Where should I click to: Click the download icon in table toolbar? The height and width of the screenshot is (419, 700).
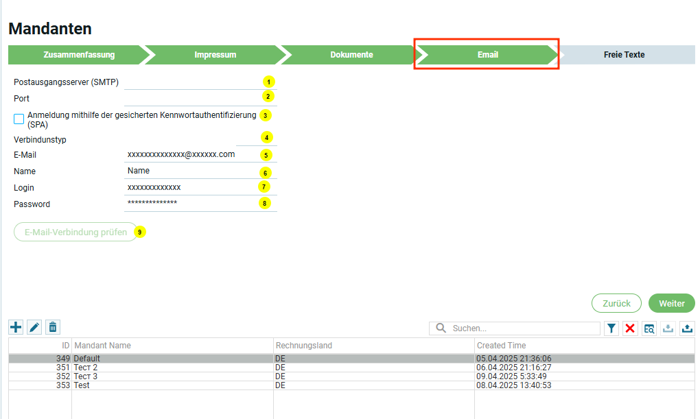[668, 328]
